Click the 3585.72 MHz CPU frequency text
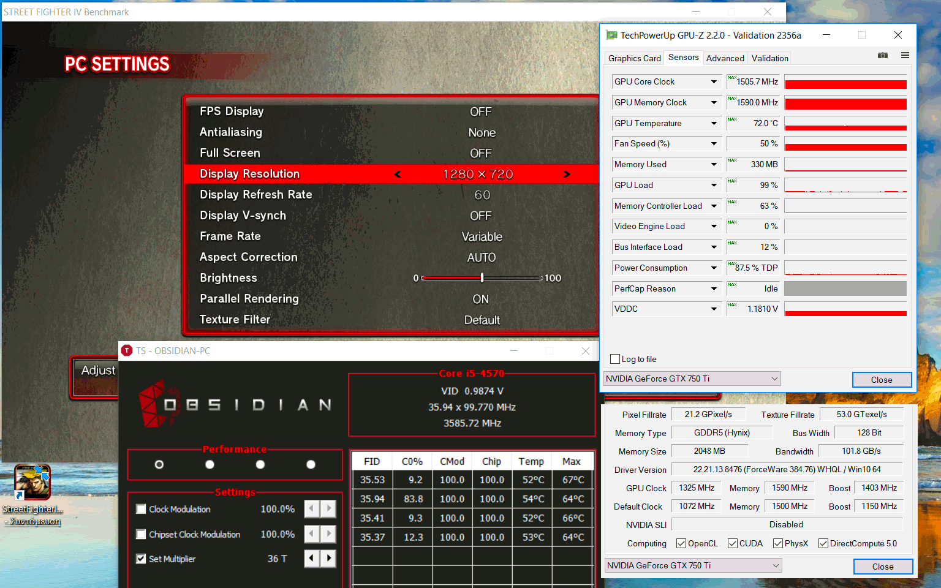Viewport: 941px width, 588px height. coord(472,423)
